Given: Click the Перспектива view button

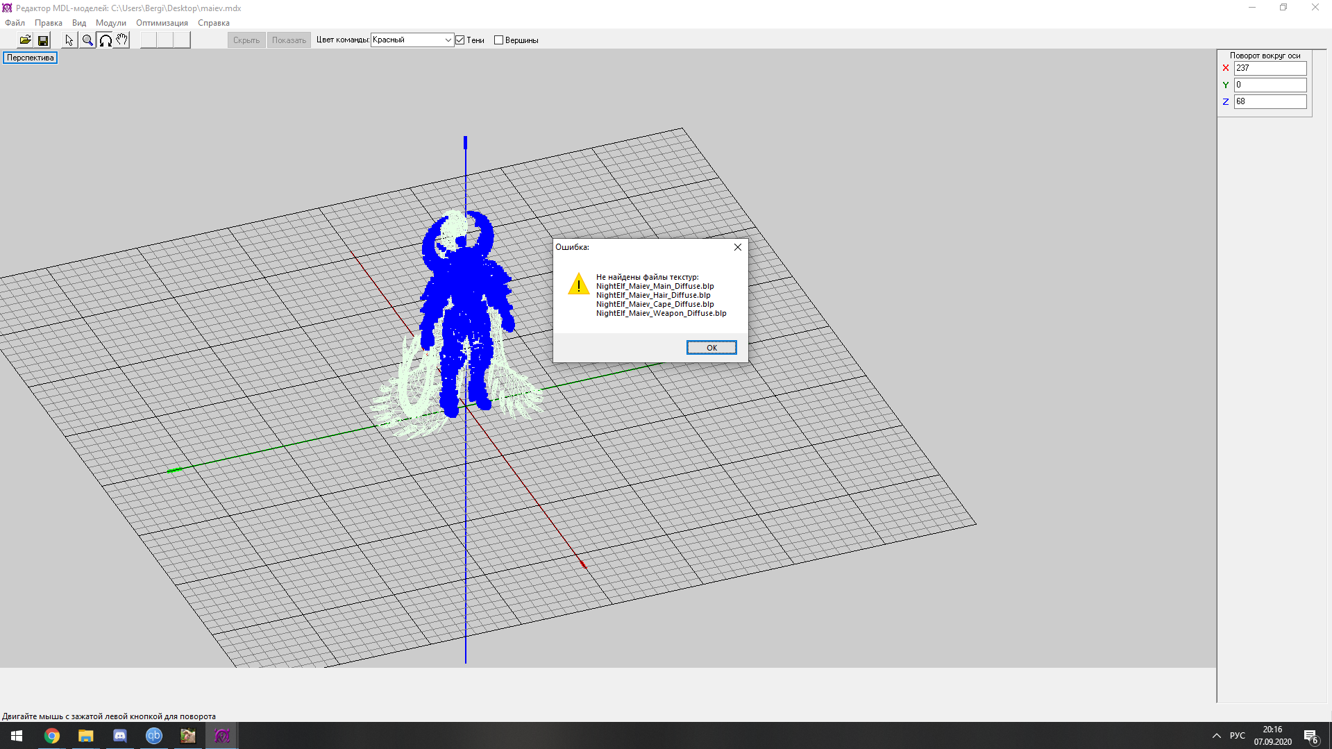Looking at the screenshot, I should coord(31,58).
